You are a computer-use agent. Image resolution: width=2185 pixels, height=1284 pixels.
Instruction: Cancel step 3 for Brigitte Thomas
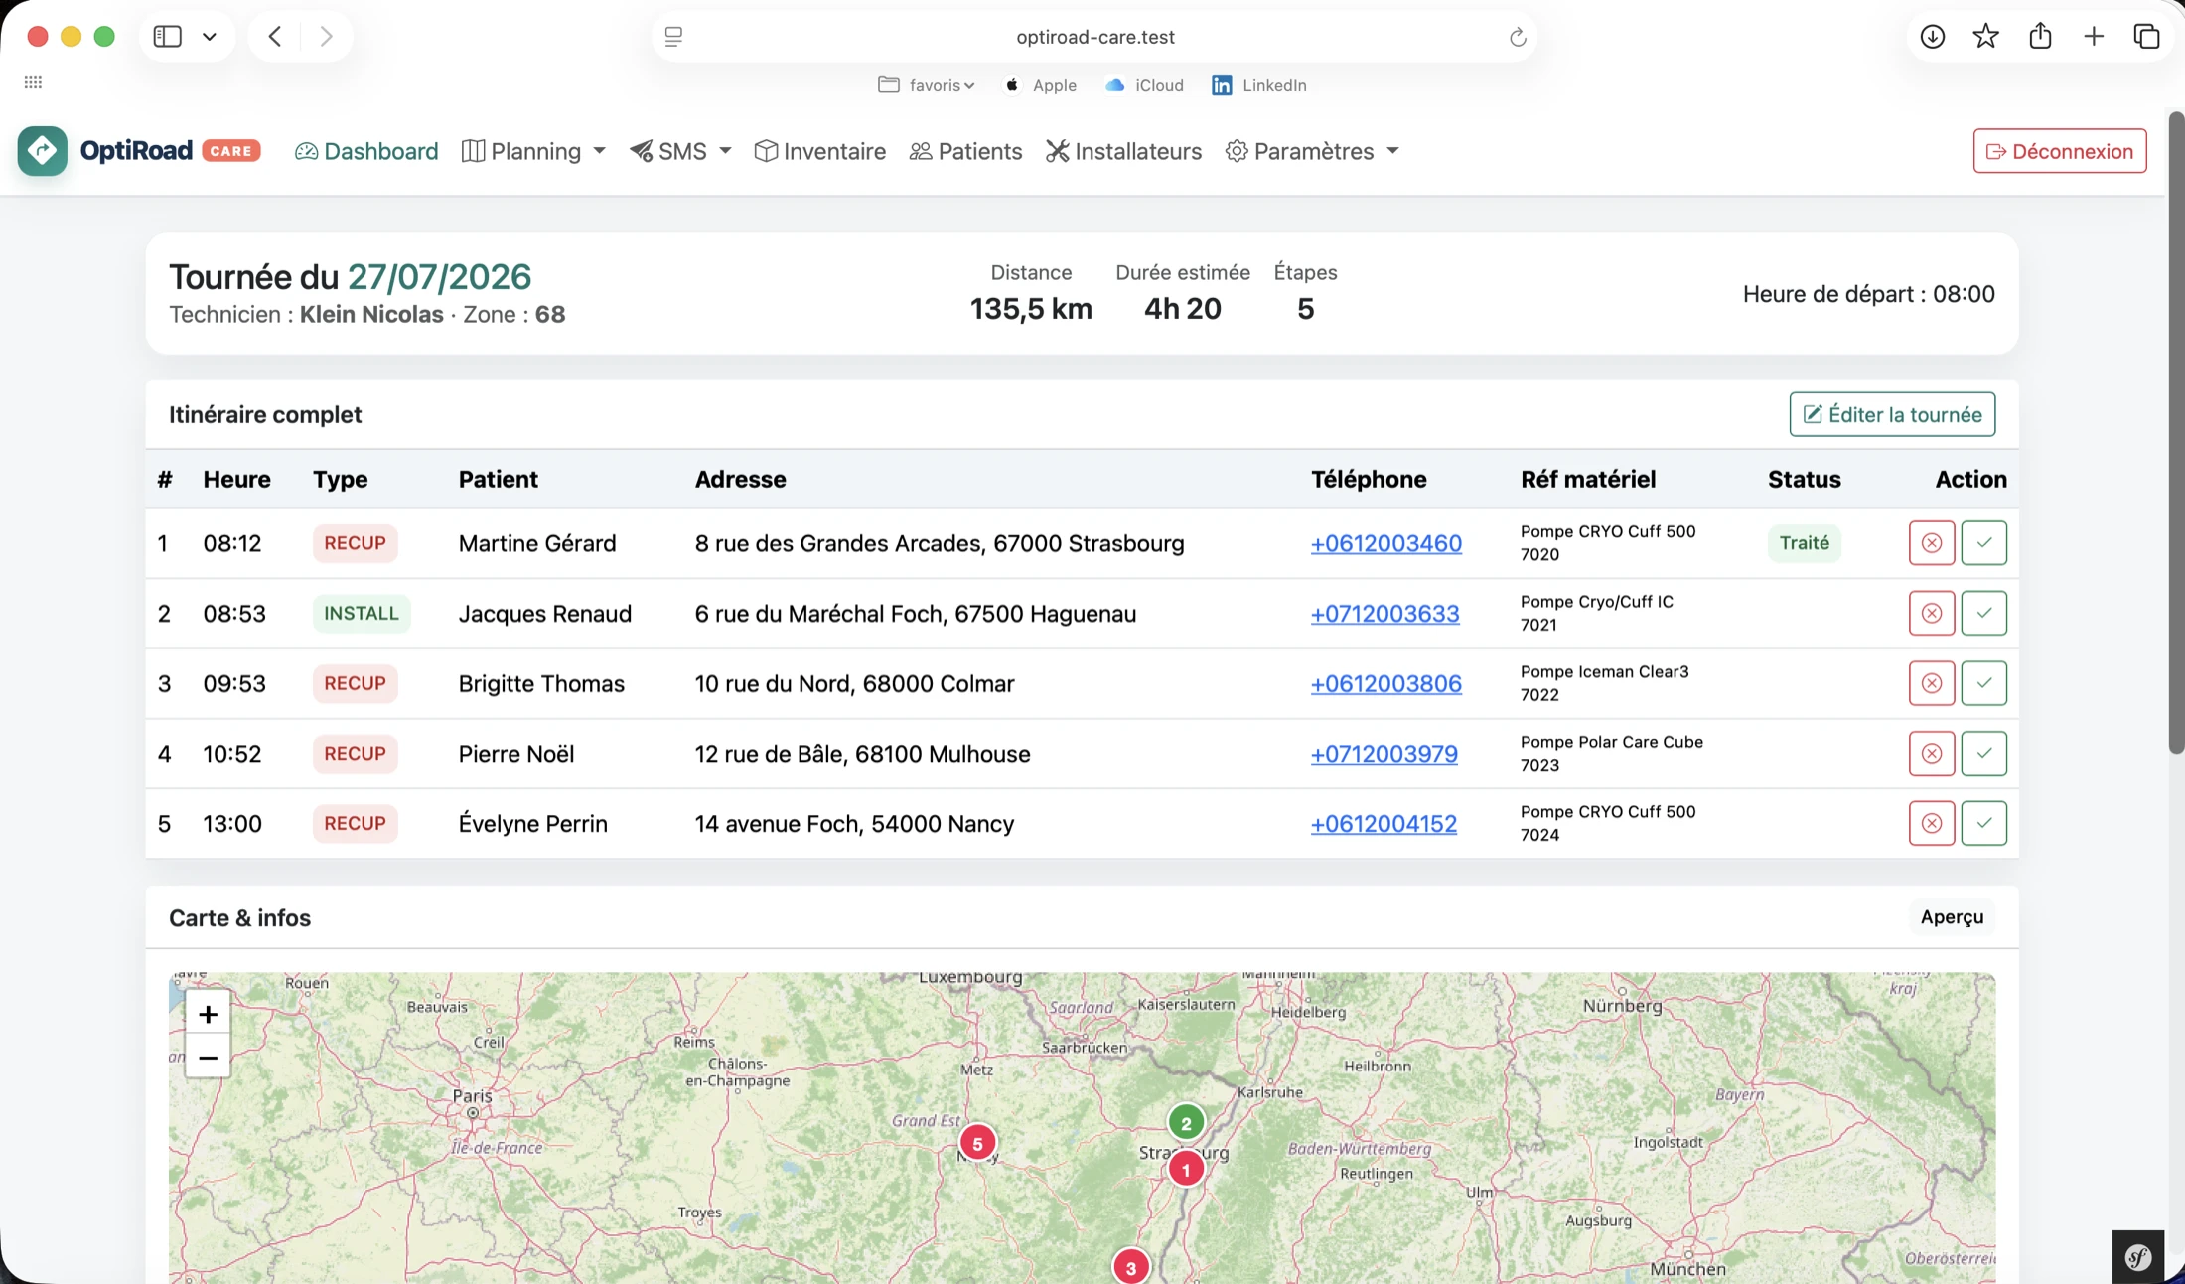click(1931, 683)
